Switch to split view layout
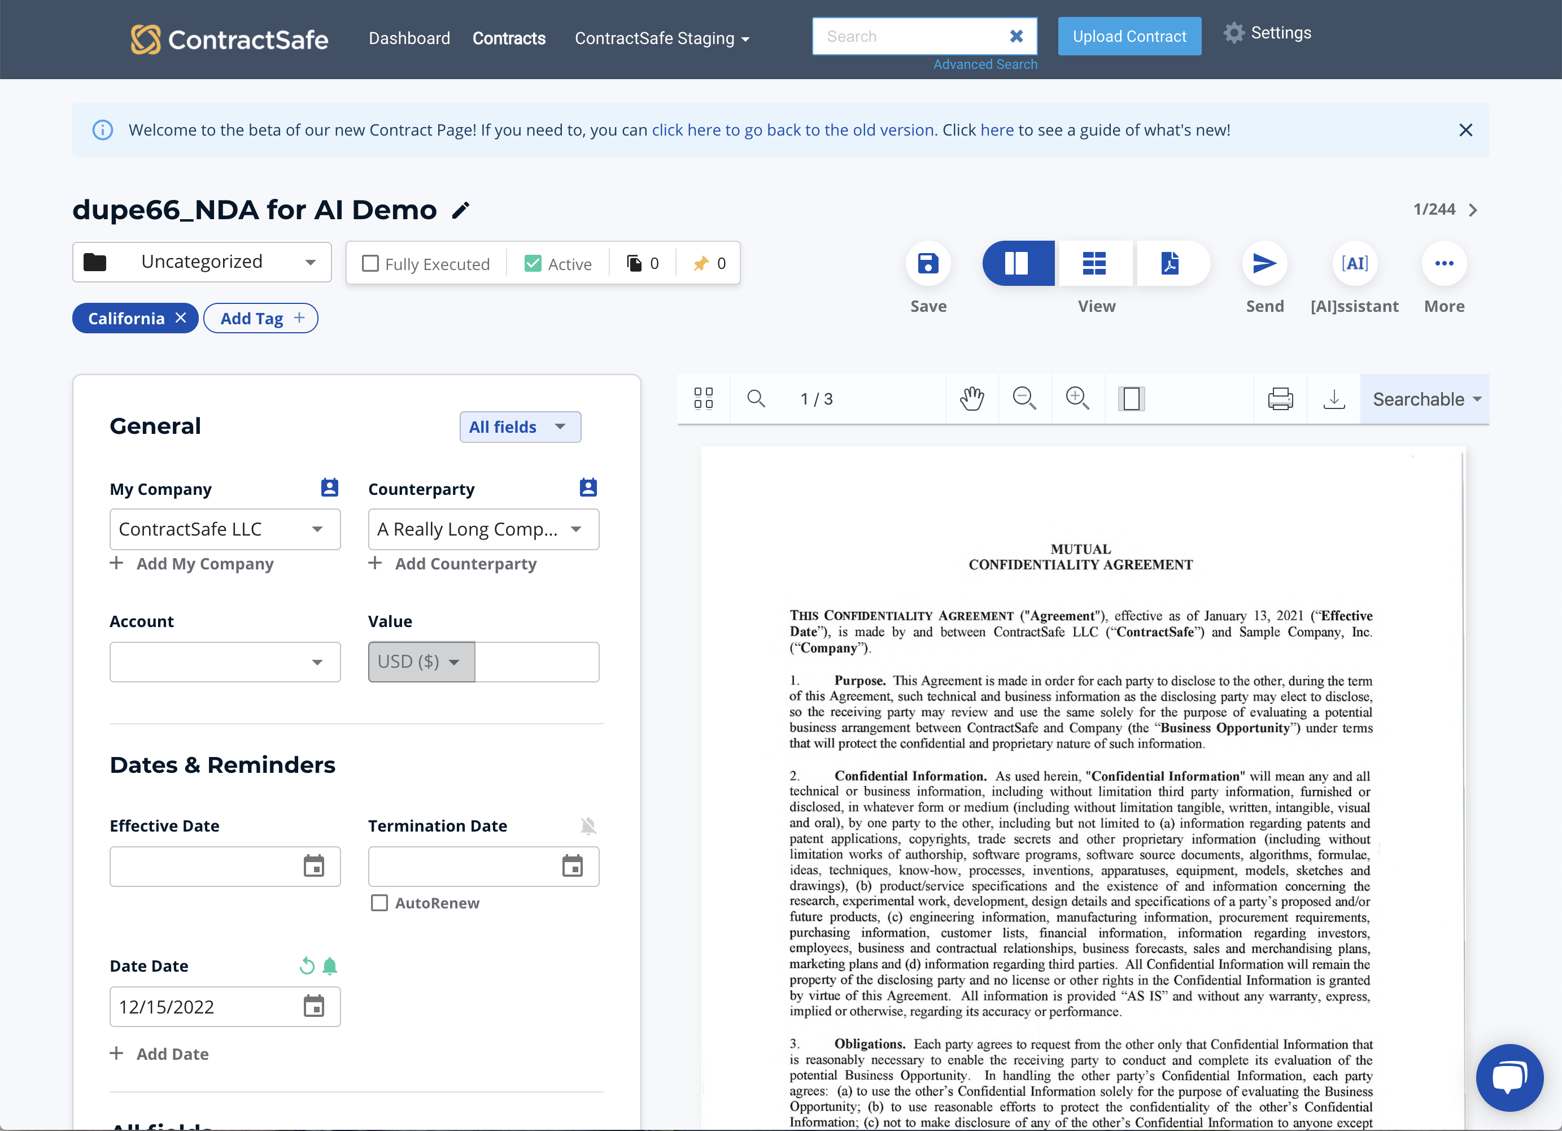The image size is (1562, 1131). pyautogui.click(x=1018, y=263)
